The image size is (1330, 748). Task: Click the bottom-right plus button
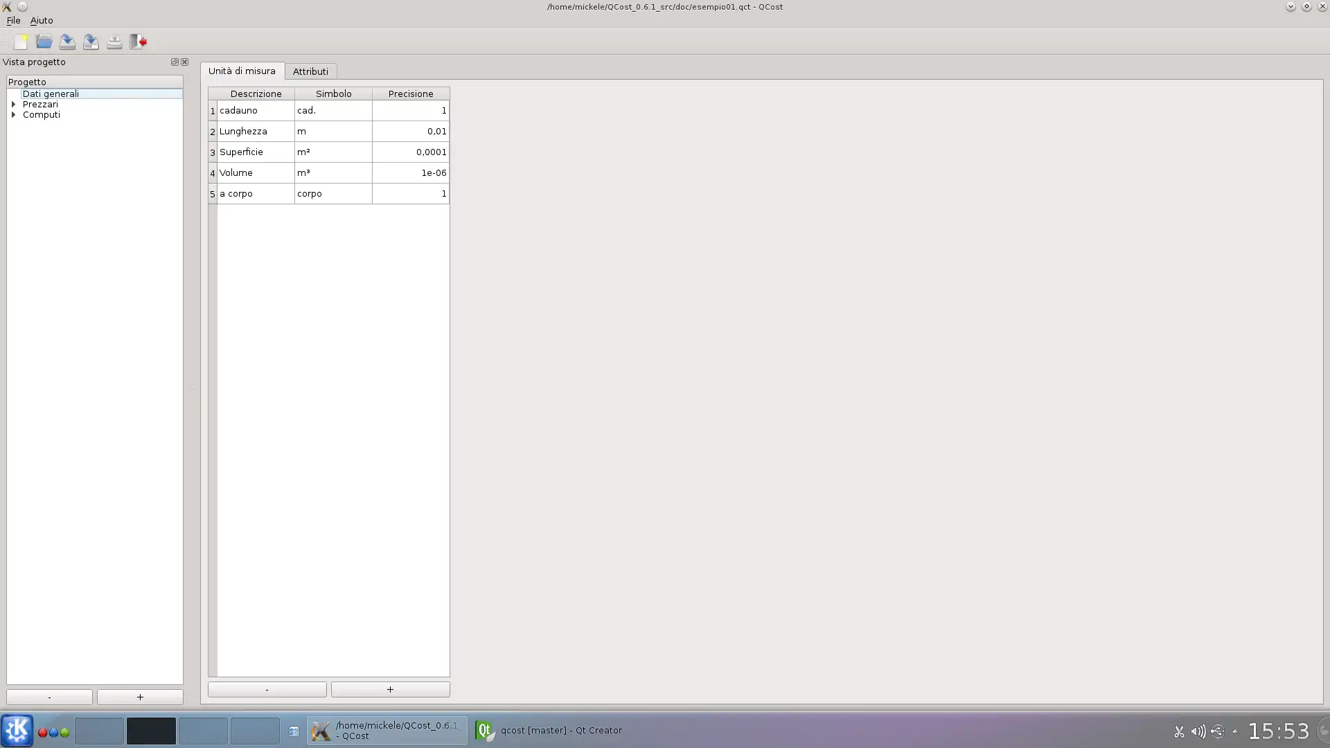[390, 688]
